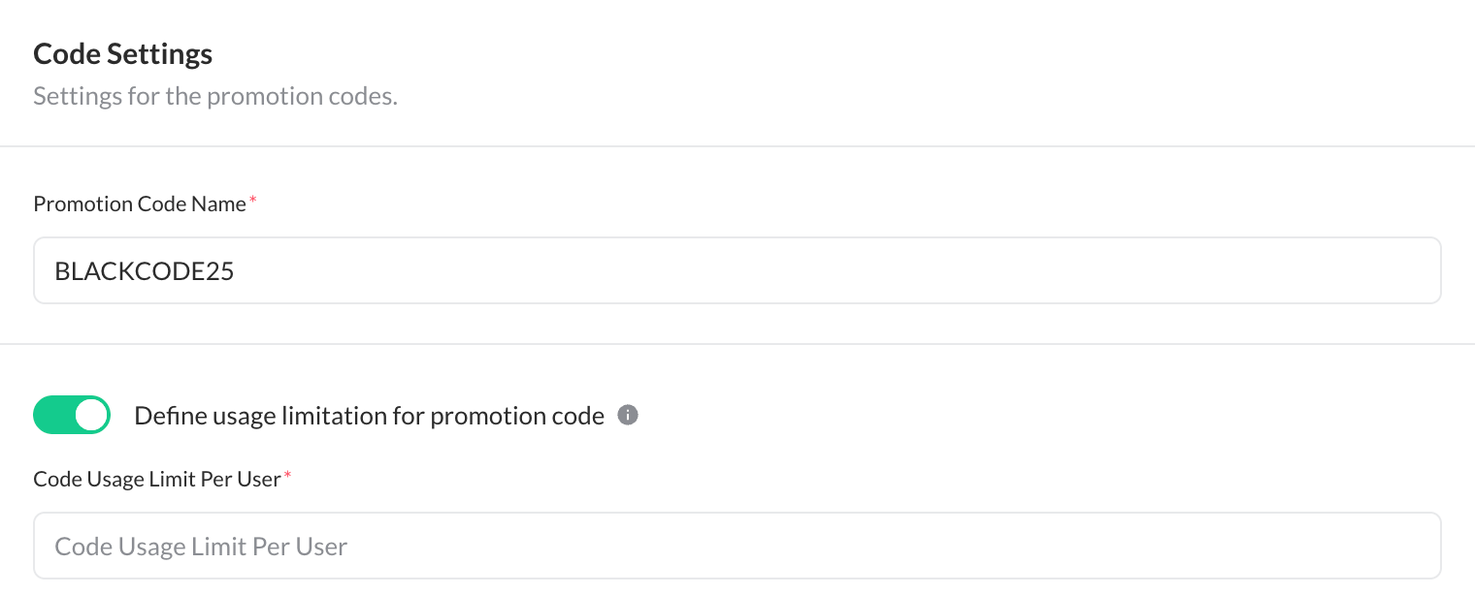Click the divider line under Code Settings description
The height and width of the screenshot is (595, 1475).
(737, 146)
